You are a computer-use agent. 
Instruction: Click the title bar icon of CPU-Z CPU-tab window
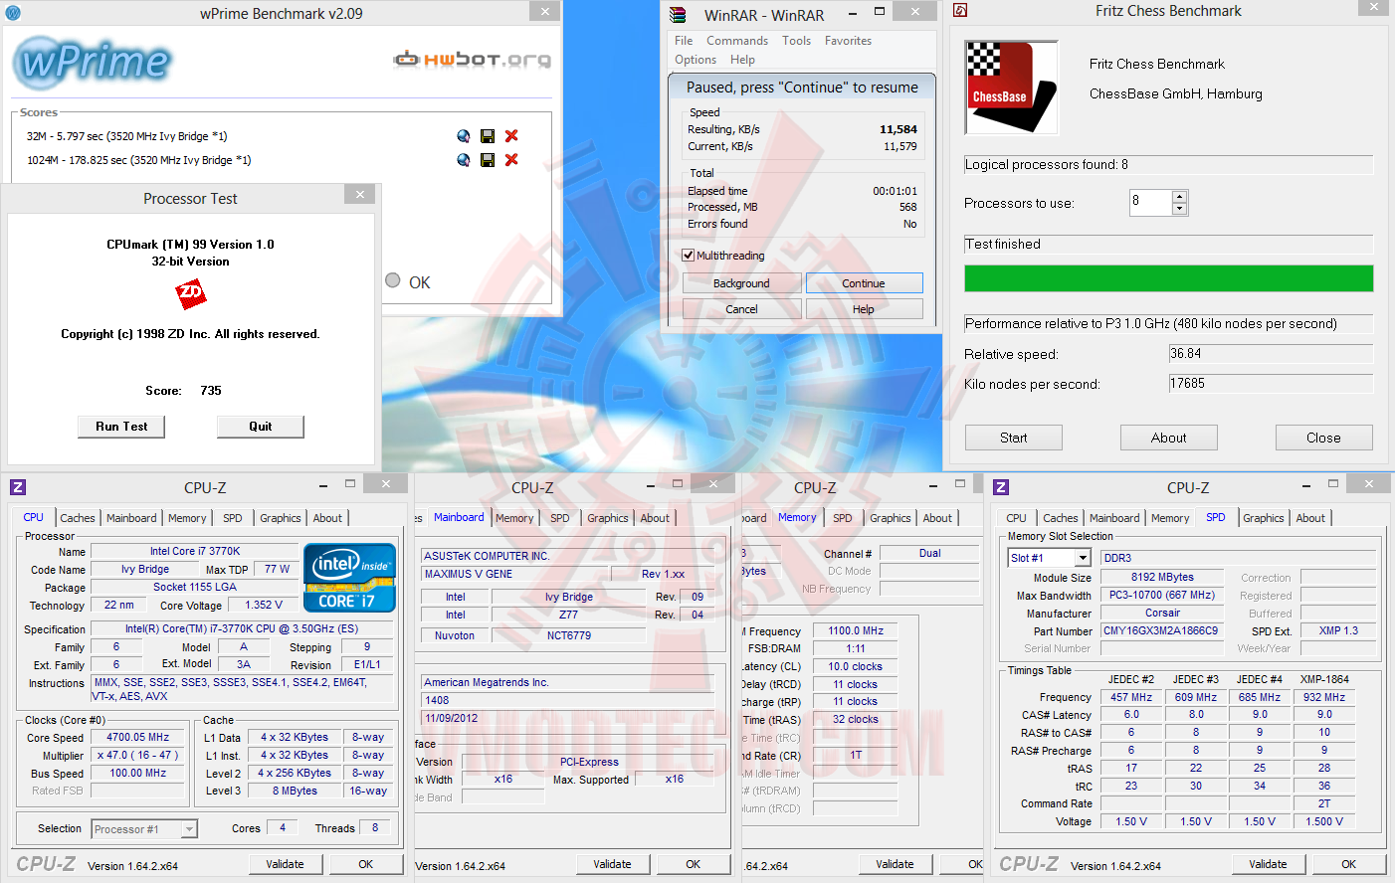point(18,487)
